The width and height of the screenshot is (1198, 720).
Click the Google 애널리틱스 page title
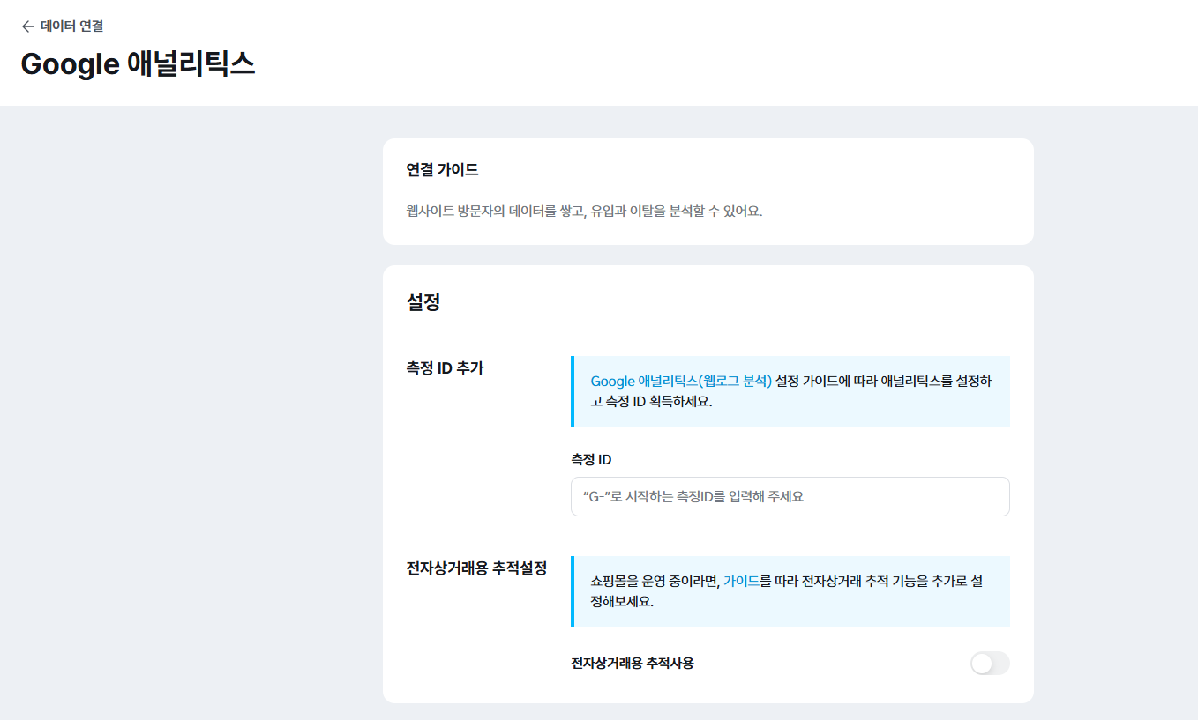coord(138,64)
